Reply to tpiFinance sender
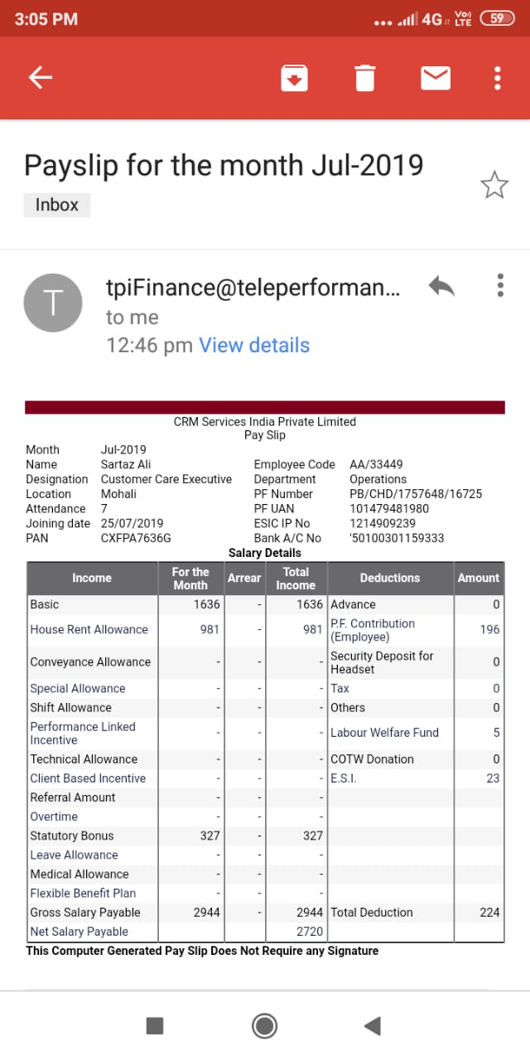This screenshot has height=1061, width=530. pos(442,287)
